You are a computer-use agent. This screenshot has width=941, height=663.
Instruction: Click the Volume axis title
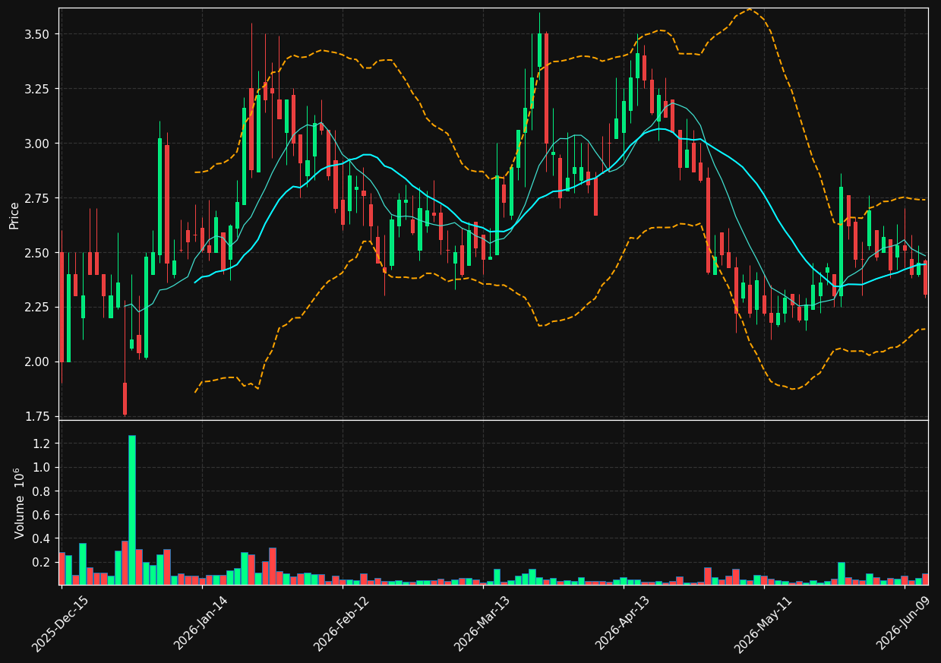pos(19,503)
